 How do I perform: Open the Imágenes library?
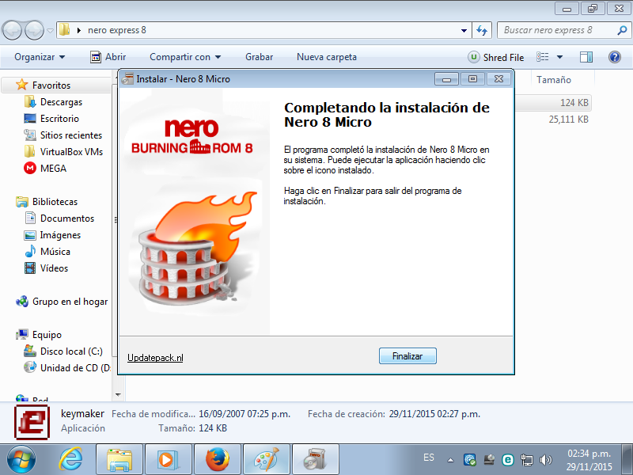tap(60, 235)
